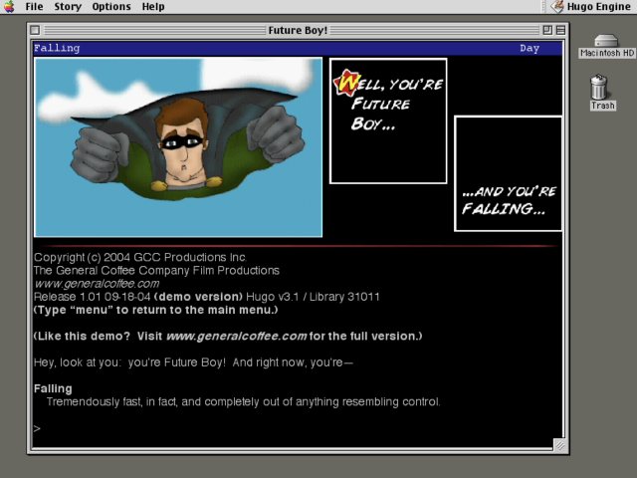
Task: Open the Story menu
Action: 68,7
